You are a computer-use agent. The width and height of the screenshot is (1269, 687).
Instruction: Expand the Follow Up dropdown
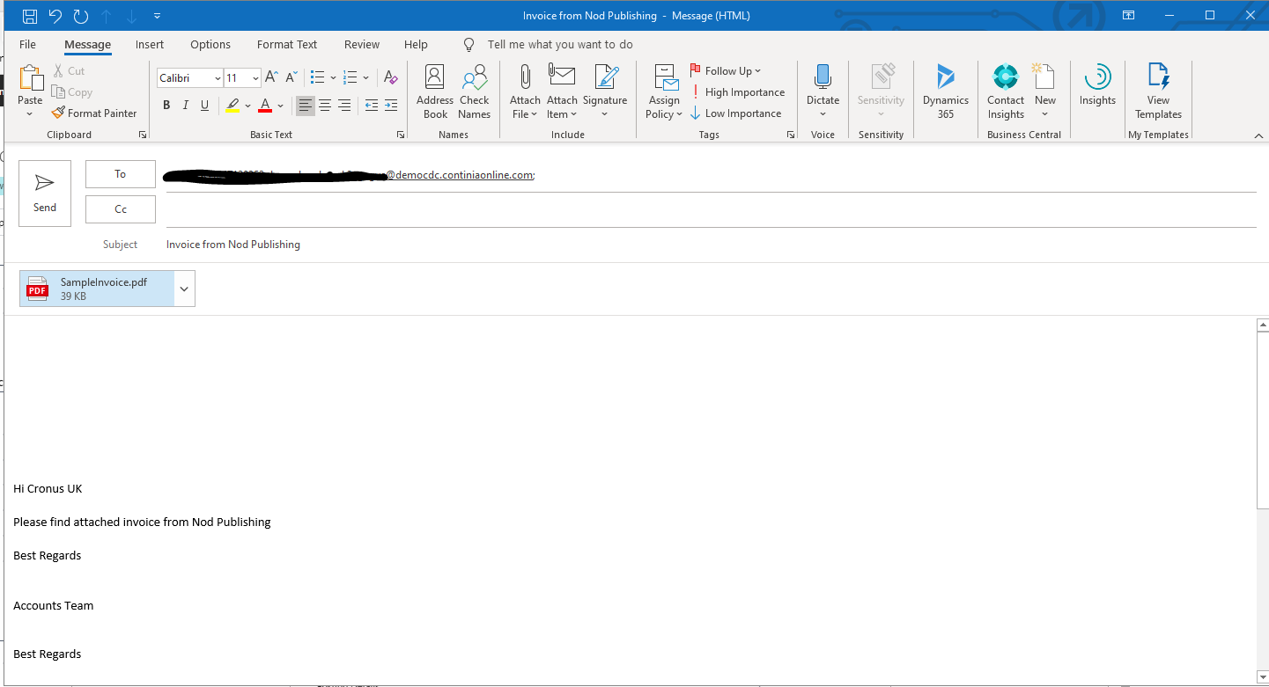(x=727, y=71)
